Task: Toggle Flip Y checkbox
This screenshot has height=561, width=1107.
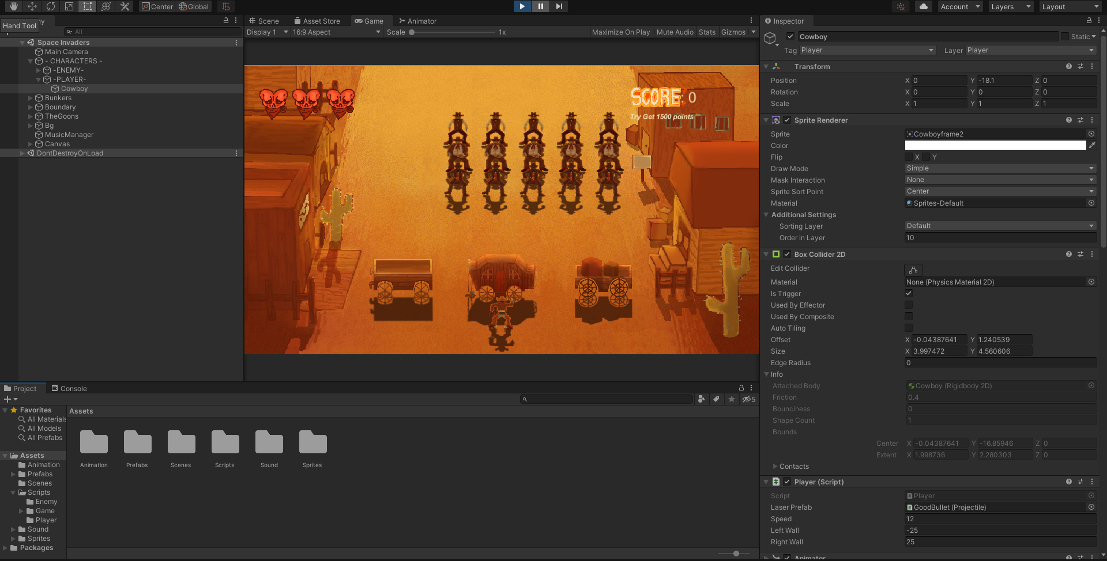Action: coord(926,157)
